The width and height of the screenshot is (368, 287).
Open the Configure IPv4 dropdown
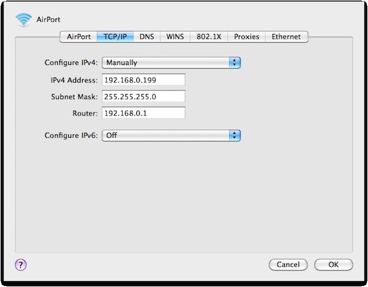171,63
